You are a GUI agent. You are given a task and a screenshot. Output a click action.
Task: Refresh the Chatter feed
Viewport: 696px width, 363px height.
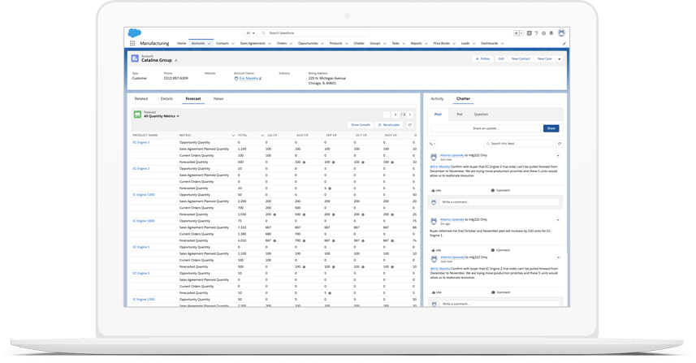click(560, 144)
